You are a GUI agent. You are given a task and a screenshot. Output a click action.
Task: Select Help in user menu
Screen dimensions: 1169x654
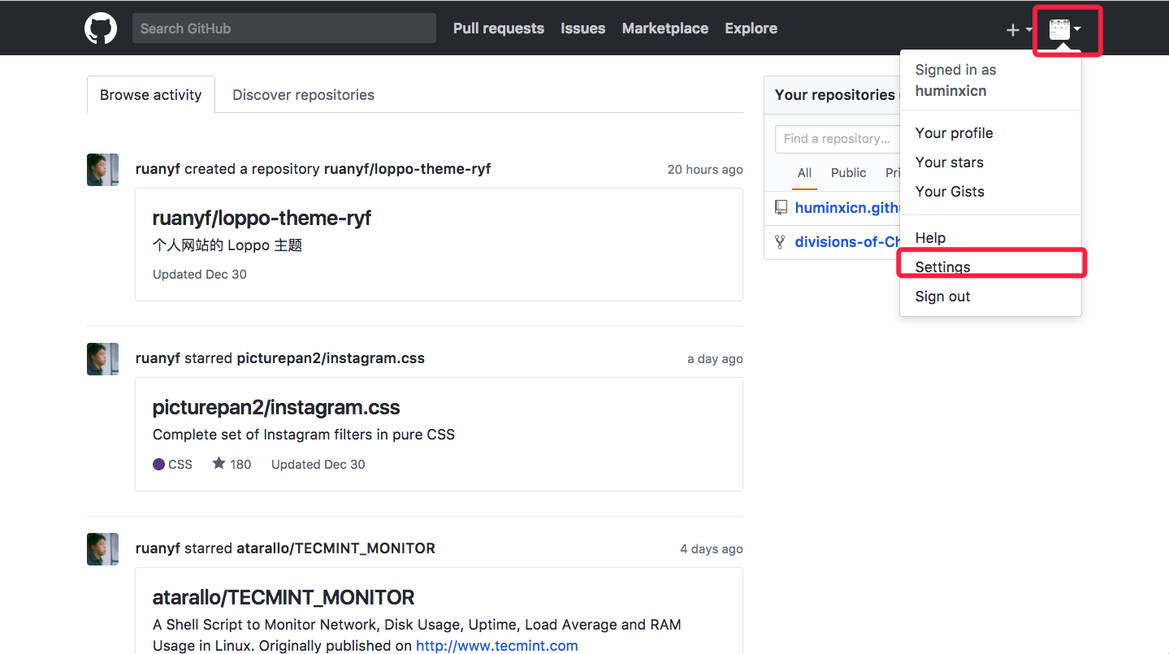[x=990, y=237]
